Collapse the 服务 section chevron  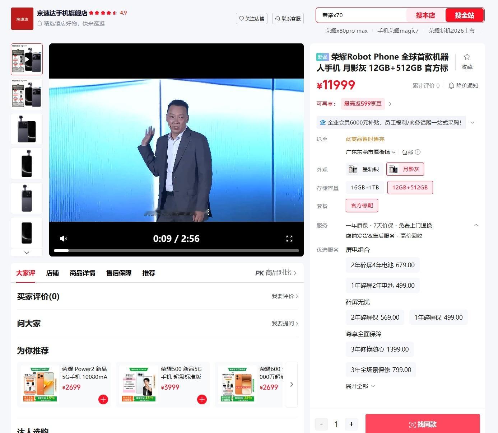(476, 225)
